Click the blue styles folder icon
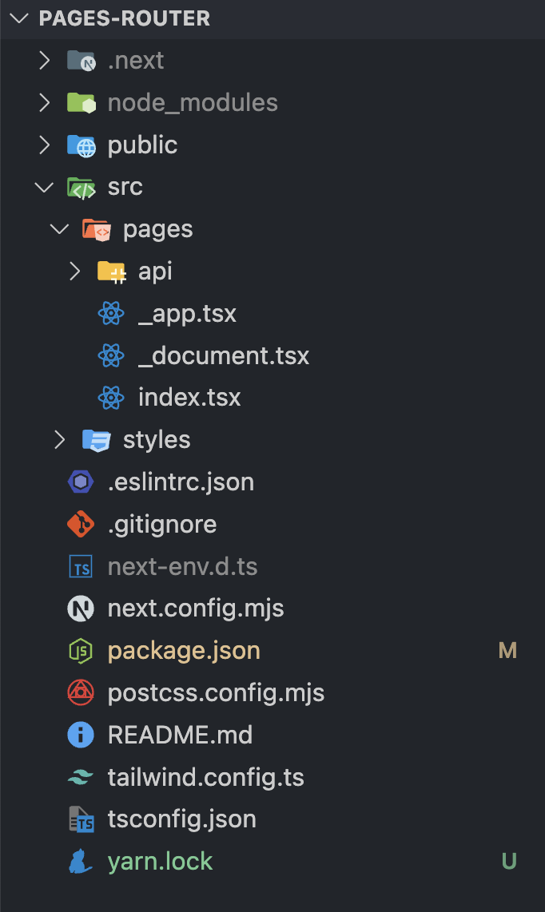This screenshot has width=545, height=912. (96, 440)
